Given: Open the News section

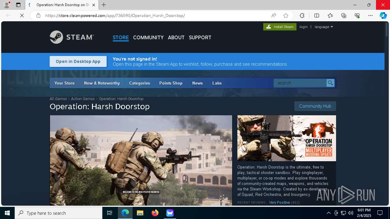Looking at the screenshot, I should coord(197,83).
